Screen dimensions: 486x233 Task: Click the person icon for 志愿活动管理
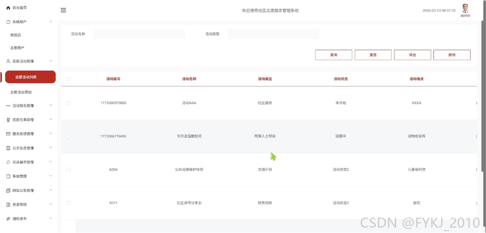[x=8, y=61]
